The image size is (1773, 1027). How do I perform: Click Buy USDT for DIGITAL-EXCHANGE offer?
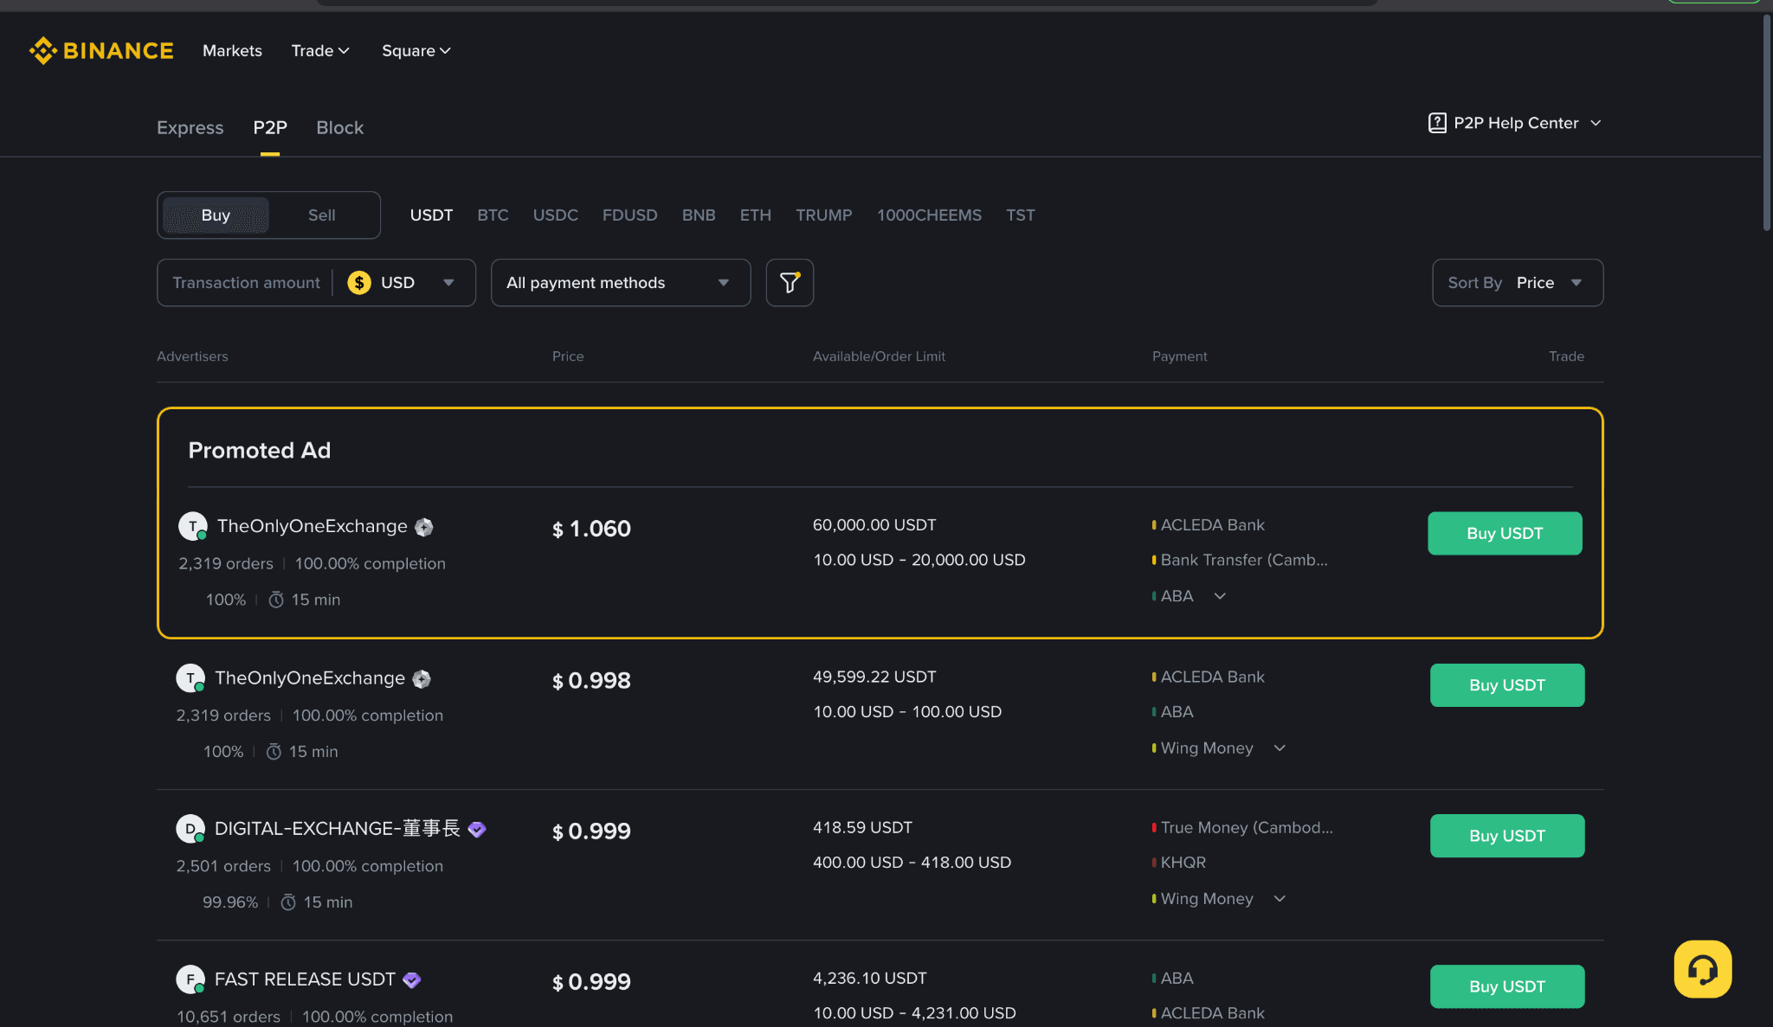coord(1507,836)
